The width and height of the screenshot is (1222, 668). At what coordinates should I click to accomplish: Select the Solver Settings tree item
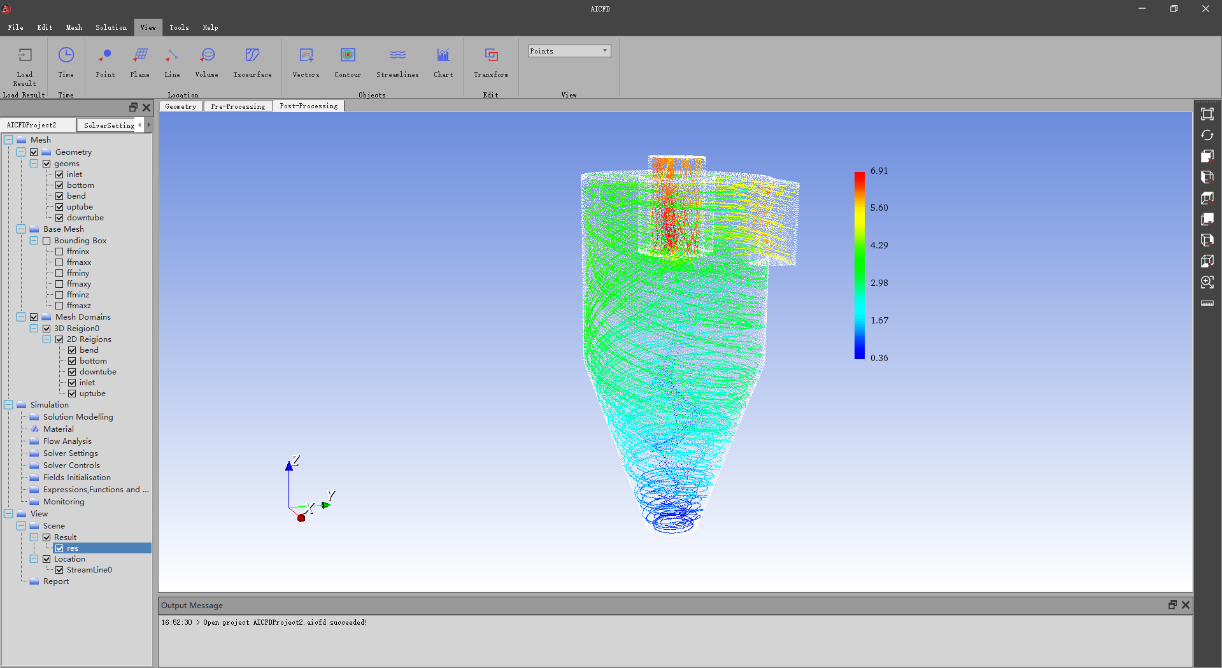click(70, 453)
